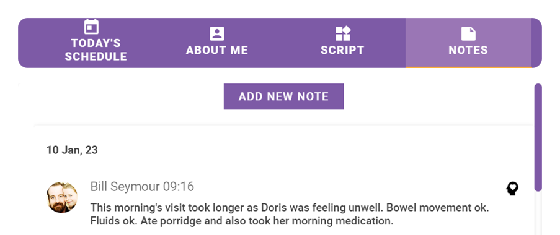The width and height of the screenshot is (560, 235).
Task: Click the note text about Doris feeling unwell
Action: click(289, 215)
